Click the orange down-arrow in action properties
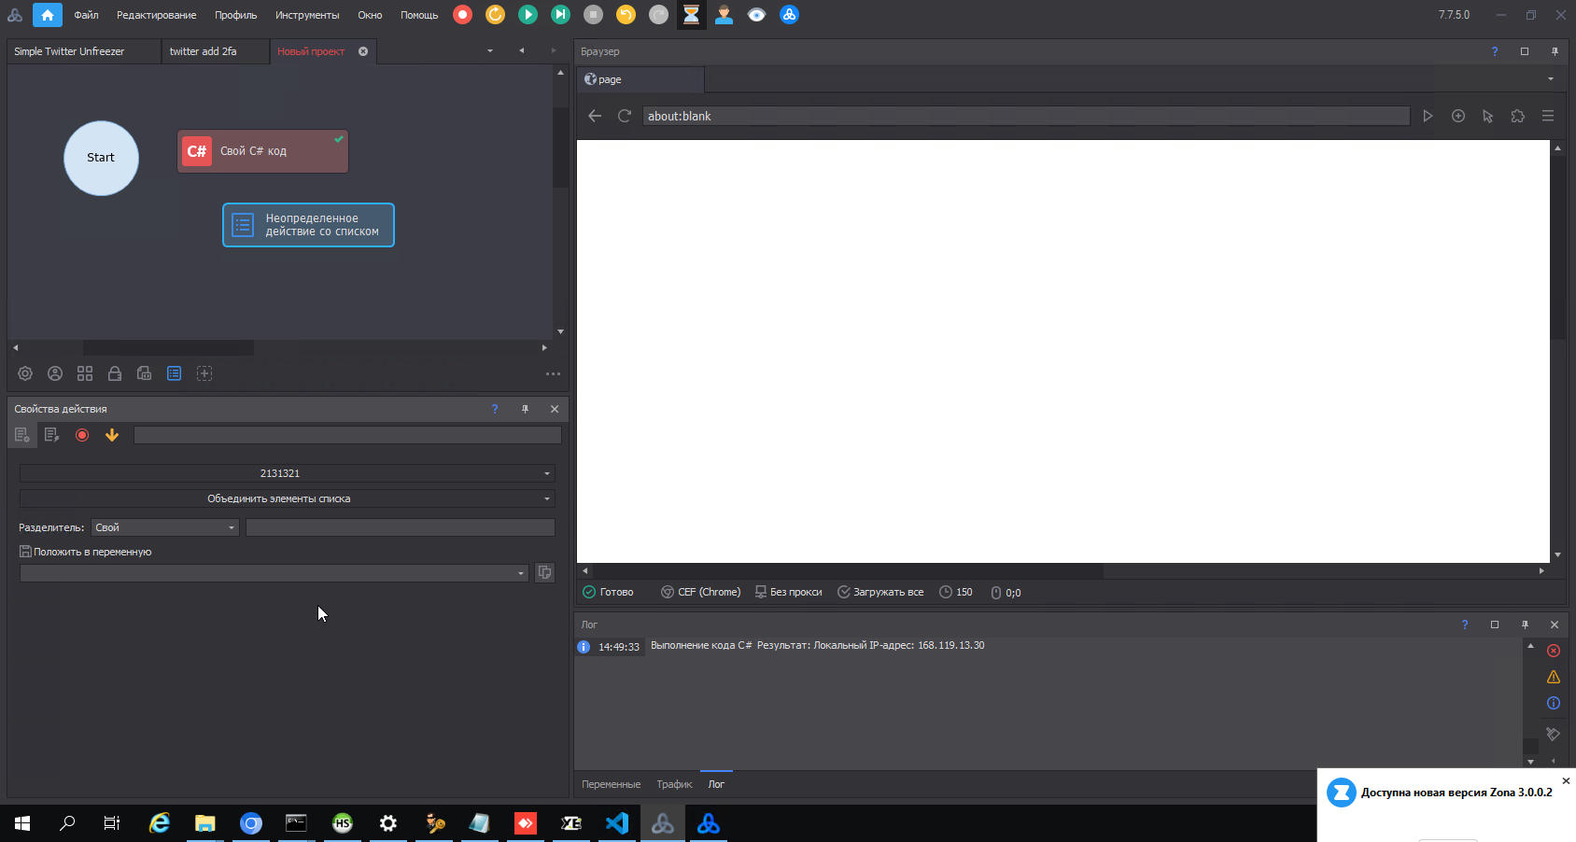Image resolution: width=1576 pixels, height=842 pixels. point(112,435)
